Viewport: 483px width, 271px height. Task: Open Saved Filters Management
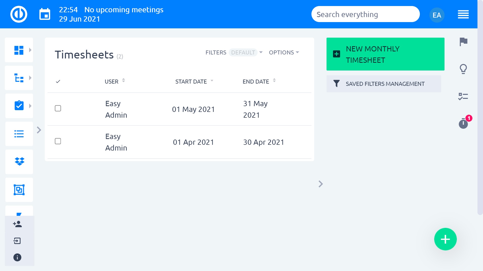(x=384, y=84)
